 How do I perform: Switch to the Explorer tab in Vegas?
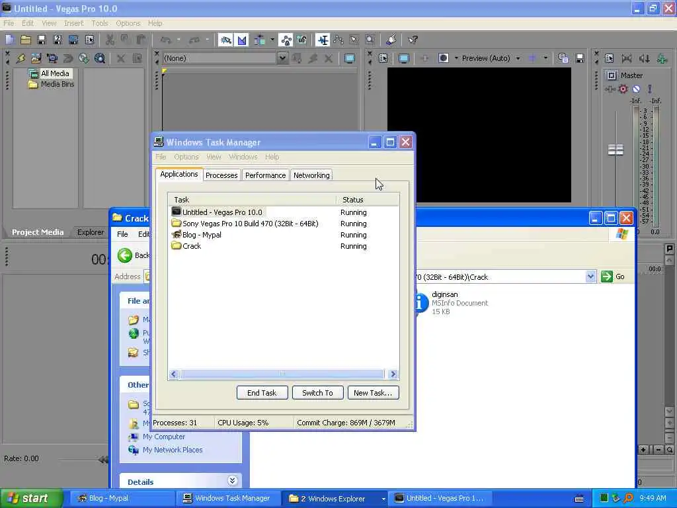(x=90, y=232)
